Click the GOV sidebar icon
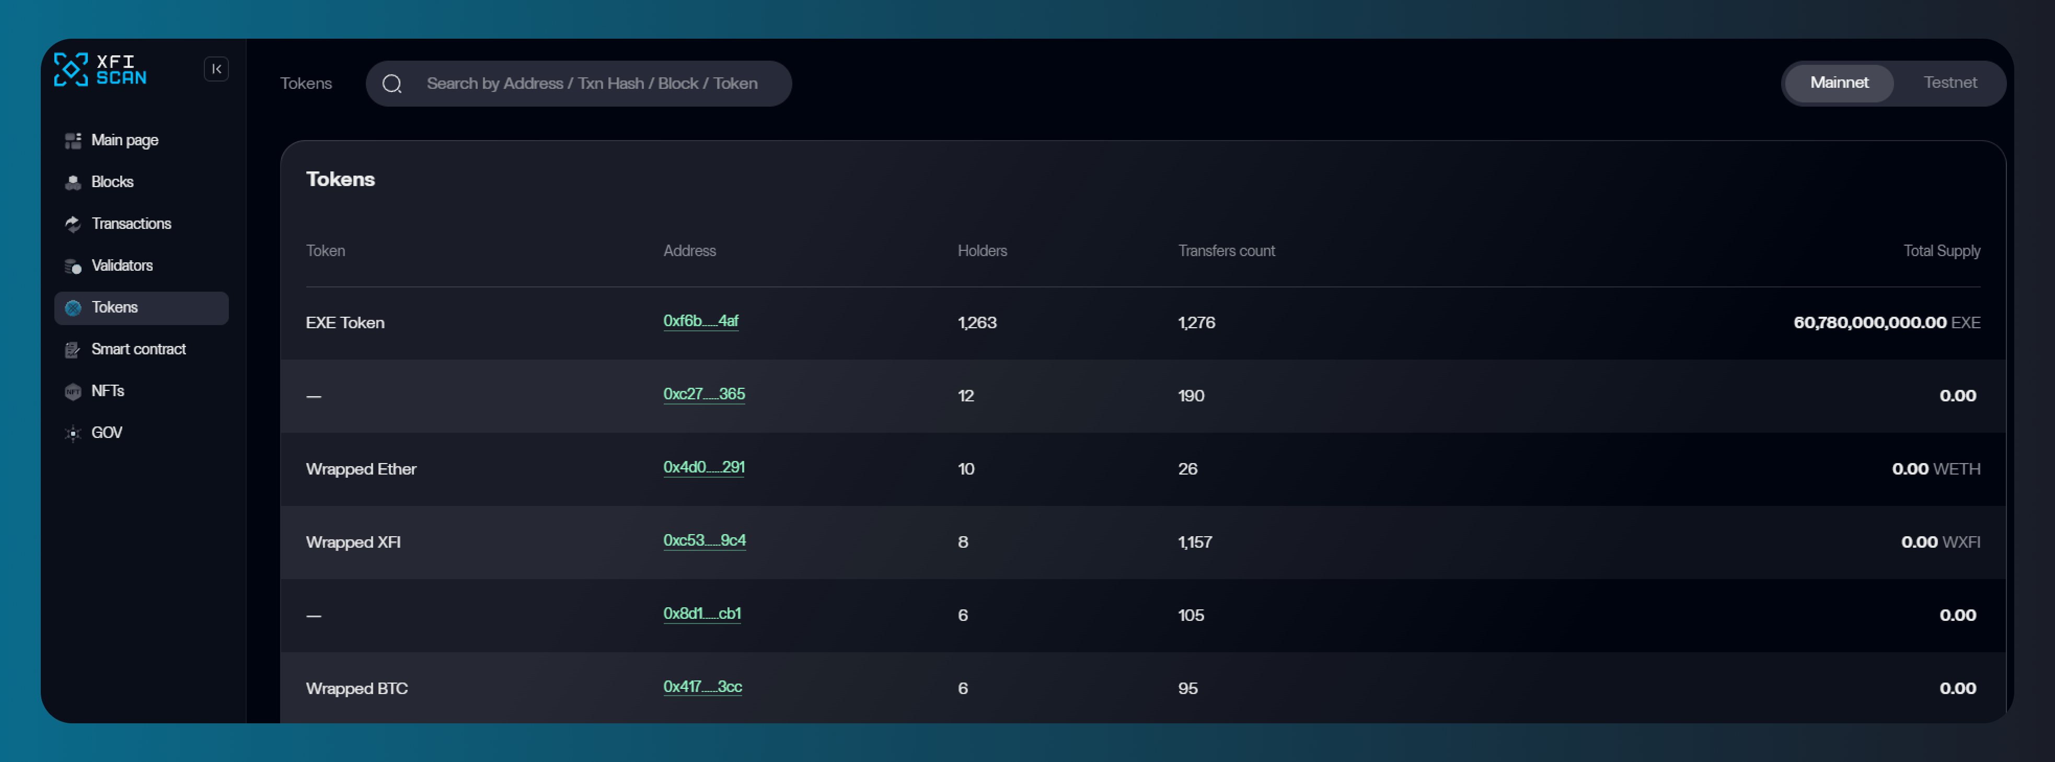The height and width of the screenshot is (762, 2055). point(73,433)
